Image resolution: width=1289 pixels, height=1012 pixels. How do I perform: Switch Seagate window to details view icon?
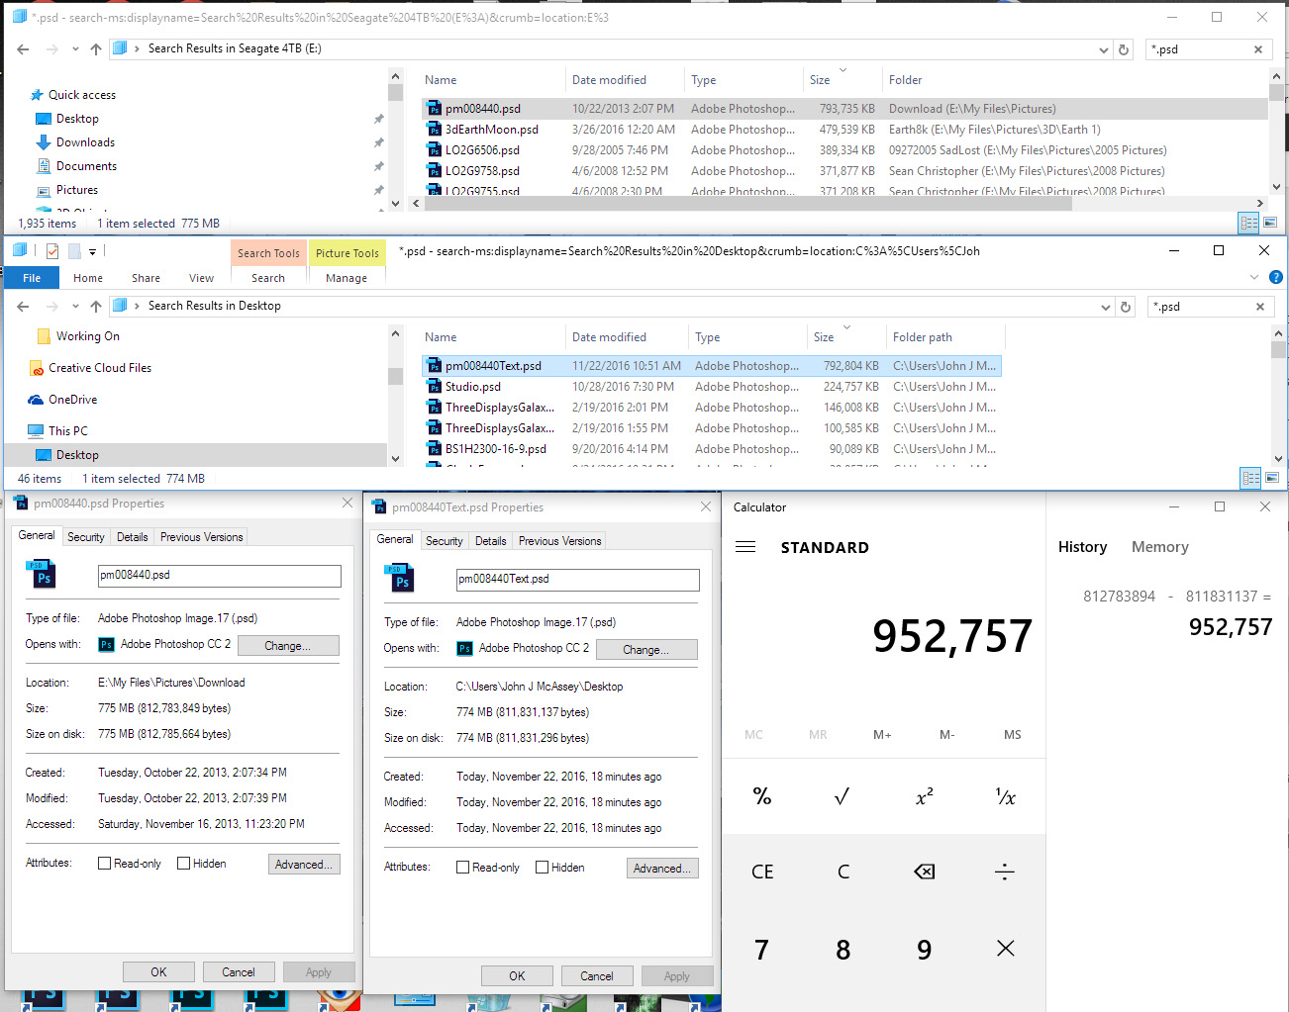(1249, 223)
